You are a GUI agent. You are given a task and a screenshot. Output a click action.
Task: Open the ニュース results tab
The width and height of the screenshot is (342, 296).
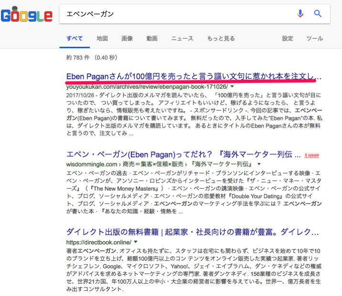tap(182, 39)
